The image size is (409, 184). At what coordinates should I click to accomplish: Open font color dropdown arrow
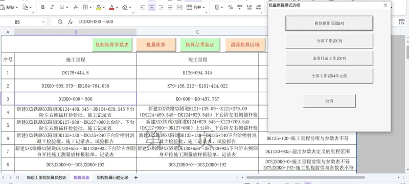tap(117, 8)
